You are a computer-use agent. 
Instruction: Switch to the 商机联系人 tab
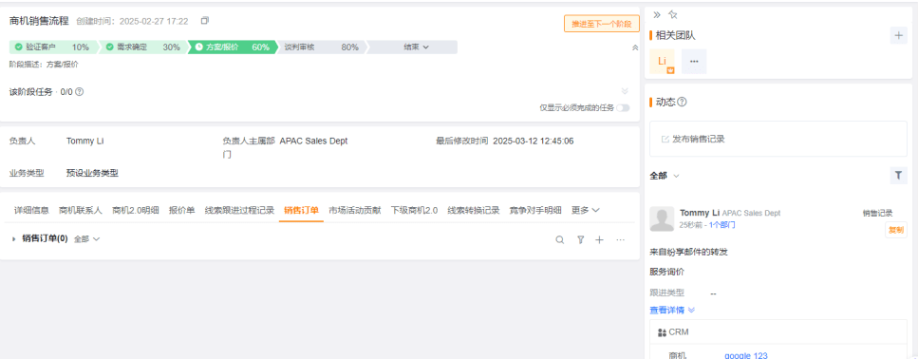81,210
